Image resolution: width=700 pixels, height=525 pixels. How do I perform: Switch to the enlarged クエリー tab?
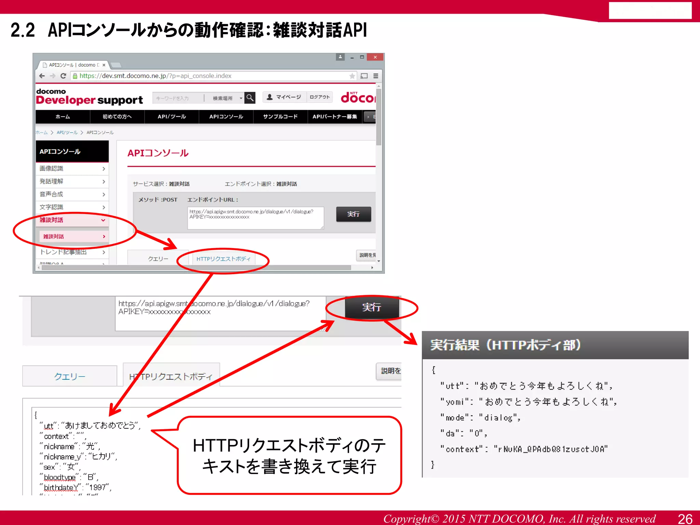point(70,376)
